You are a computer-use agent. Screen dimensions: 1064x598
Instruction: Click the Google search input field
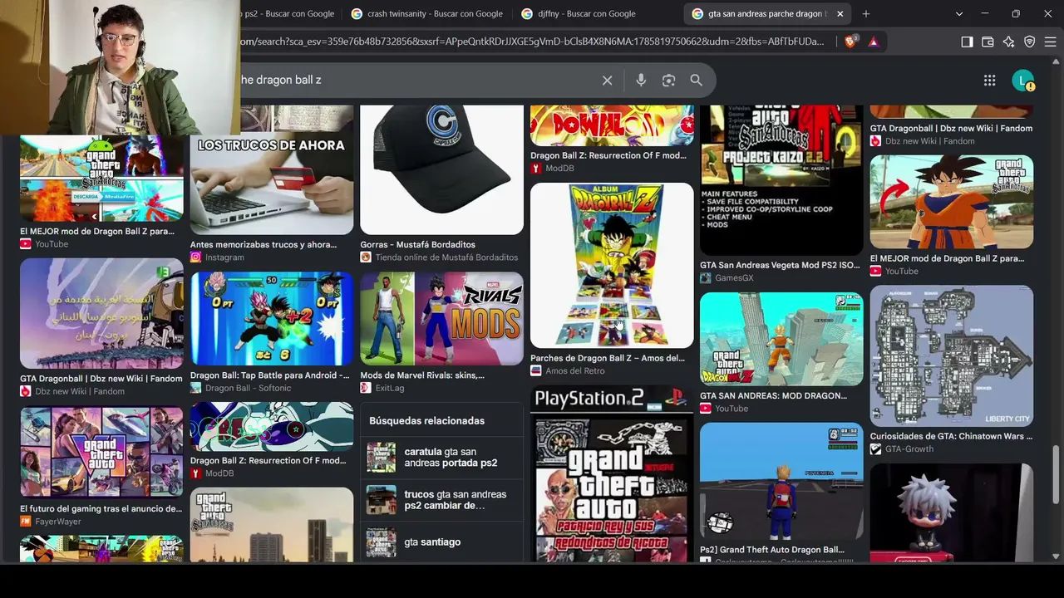pyautogui.click(x=416, y=80)
